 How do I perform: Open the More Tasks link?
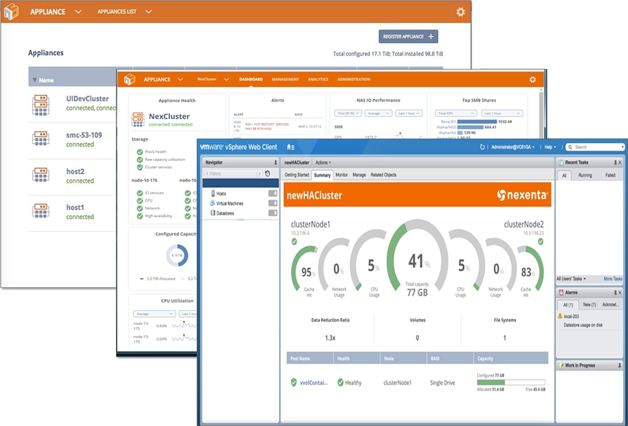click(x=612, y=279)
